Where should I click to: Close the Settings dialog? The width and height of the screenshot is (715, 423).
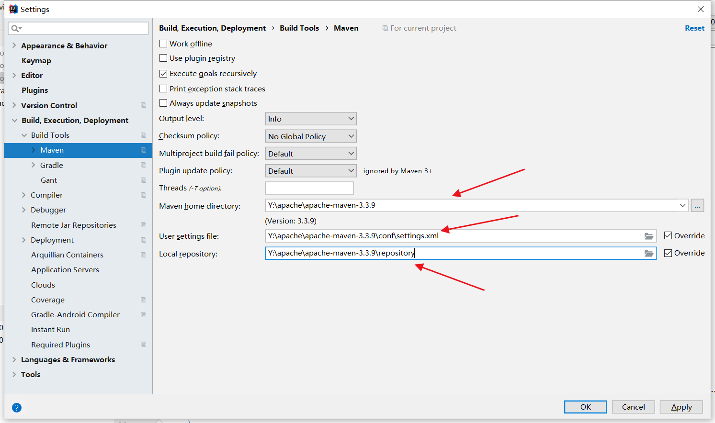[701, 9]
